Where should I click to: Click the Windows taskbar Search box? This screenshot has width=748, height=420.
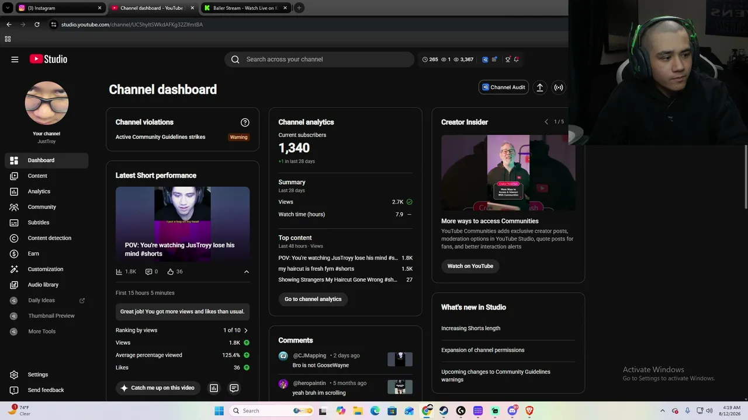pyautogui.click(x=272, y=411)
